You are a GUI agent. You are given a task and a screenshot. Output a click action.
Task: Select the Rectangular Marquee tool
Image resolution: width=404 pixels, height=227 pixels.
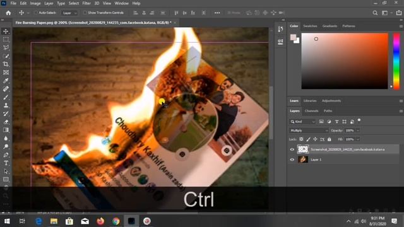(x=6, y=39)
